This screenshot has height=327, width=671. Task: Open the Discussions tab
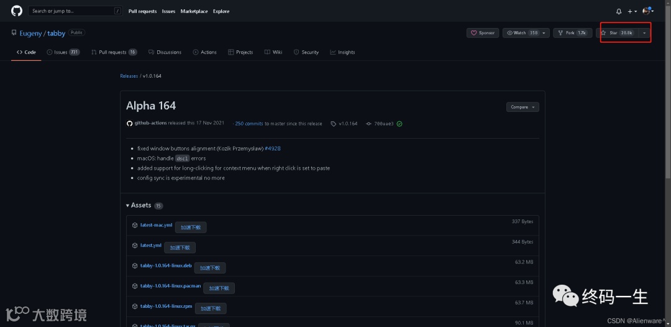coord(165,52)
